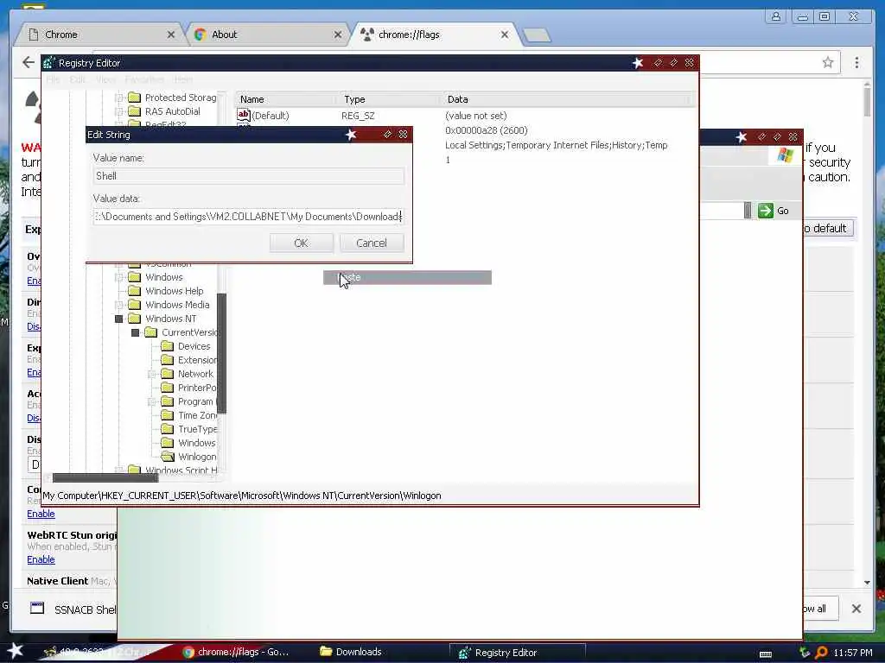885x663 pixels.
Task: Click the Windows flag logo in background window
Action: click(x=785, y=155)
